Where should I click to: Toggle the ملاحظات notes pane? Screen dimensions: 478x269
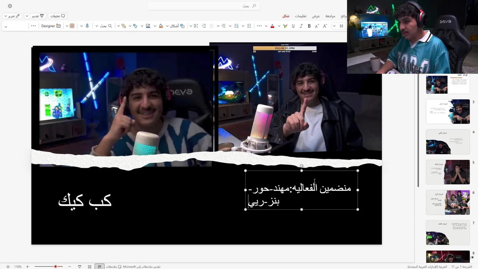(x=114, y=267)
